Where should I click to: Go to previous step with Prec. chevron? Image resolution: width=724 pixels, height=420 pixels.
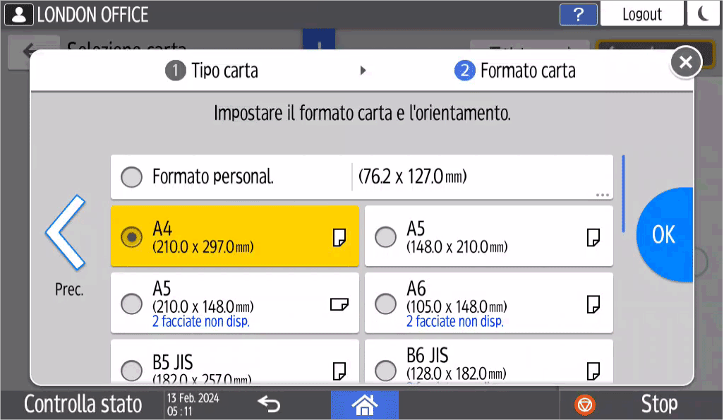(66, 234)
